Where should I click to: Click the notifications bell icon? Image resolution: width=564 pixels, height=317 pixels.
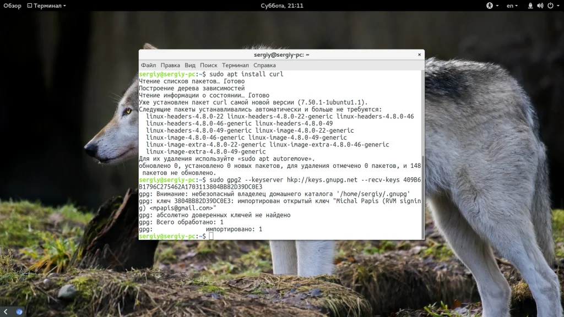[530, 6]
